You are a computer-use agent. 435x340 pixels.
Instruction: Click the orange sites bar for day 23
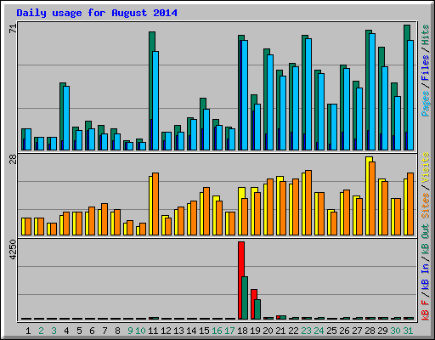point(308,202)
